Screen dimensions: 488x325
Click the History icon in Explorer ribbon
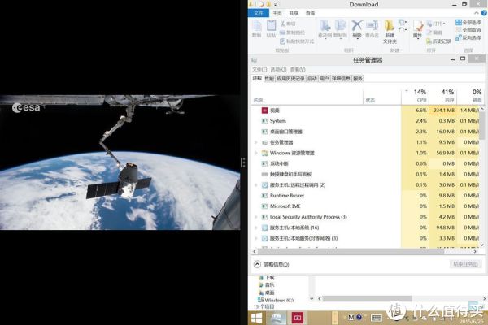coord(429,41)
